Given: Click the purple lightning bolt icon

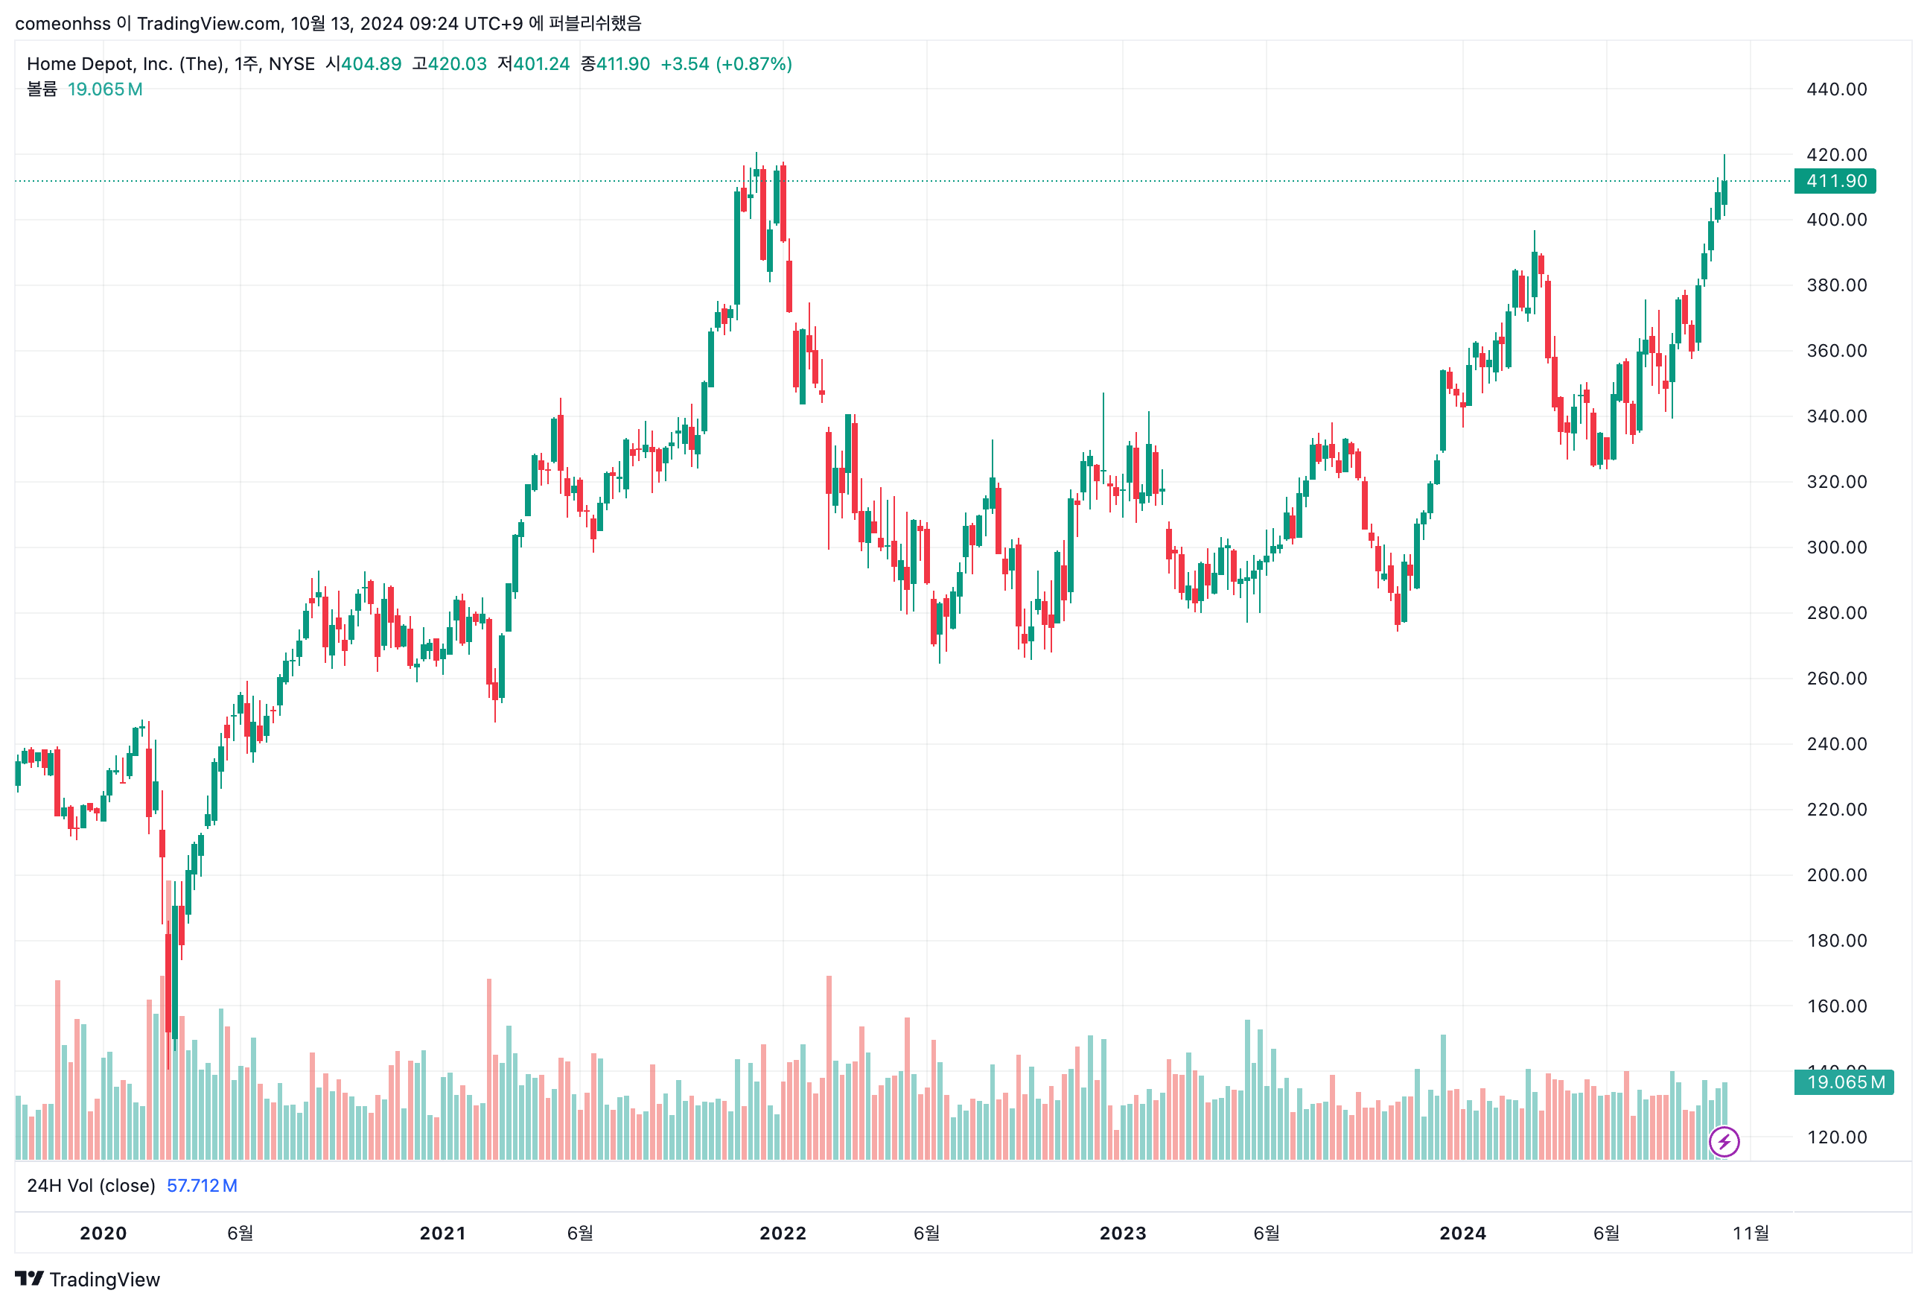Looking at the screenshot, I should (1724, 1142).
